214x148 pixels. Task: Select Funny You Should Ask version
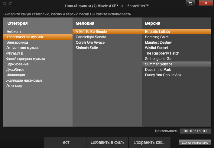click(163, 75)
